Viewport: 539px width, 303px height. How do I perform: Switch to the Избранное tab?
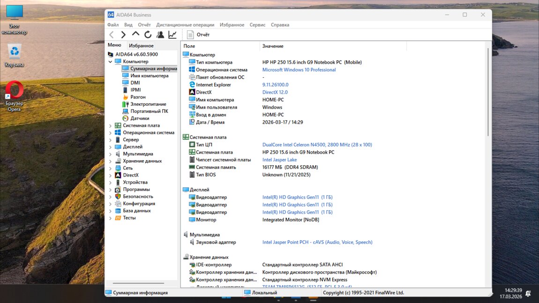tap(141, 46)
